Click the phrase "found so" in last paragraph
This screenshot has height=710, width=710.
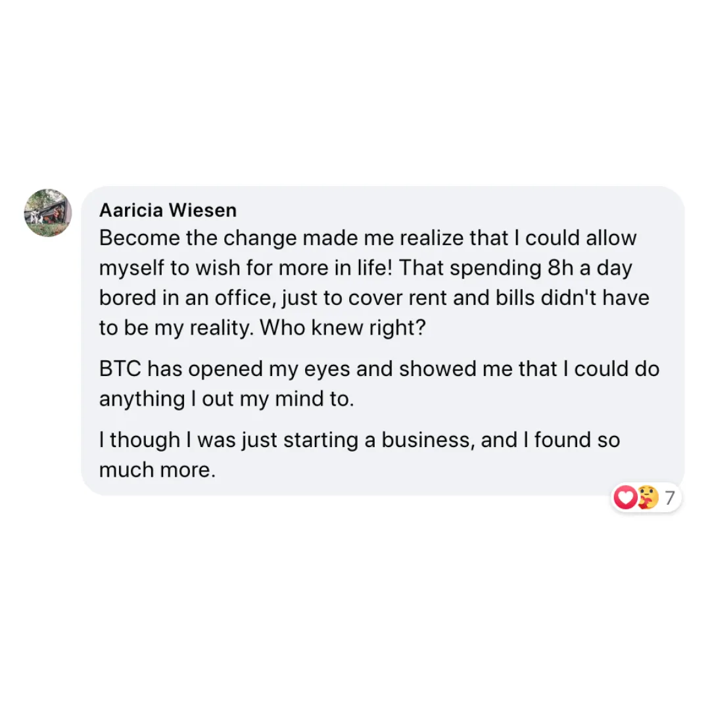click(577, 440)
